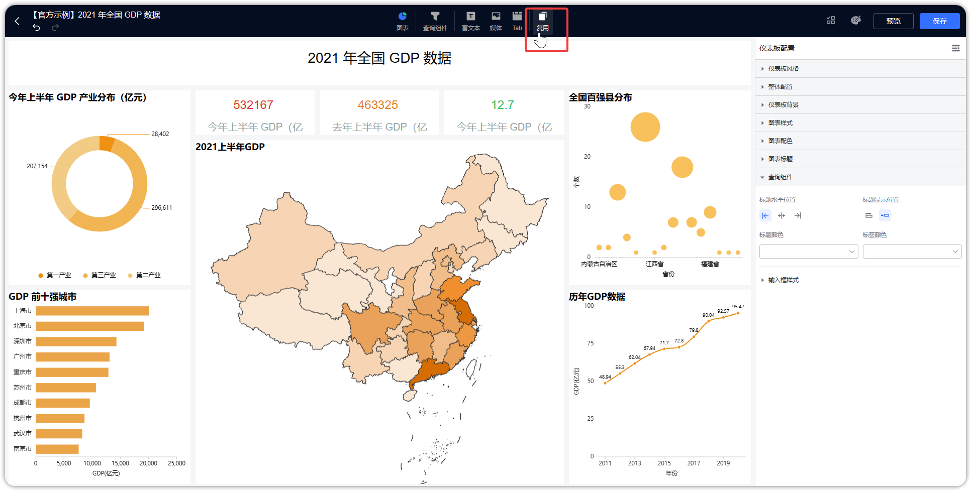Select the 532167 KPI card
The width and height of the screenshot is (971, 491).
point(255,113)
